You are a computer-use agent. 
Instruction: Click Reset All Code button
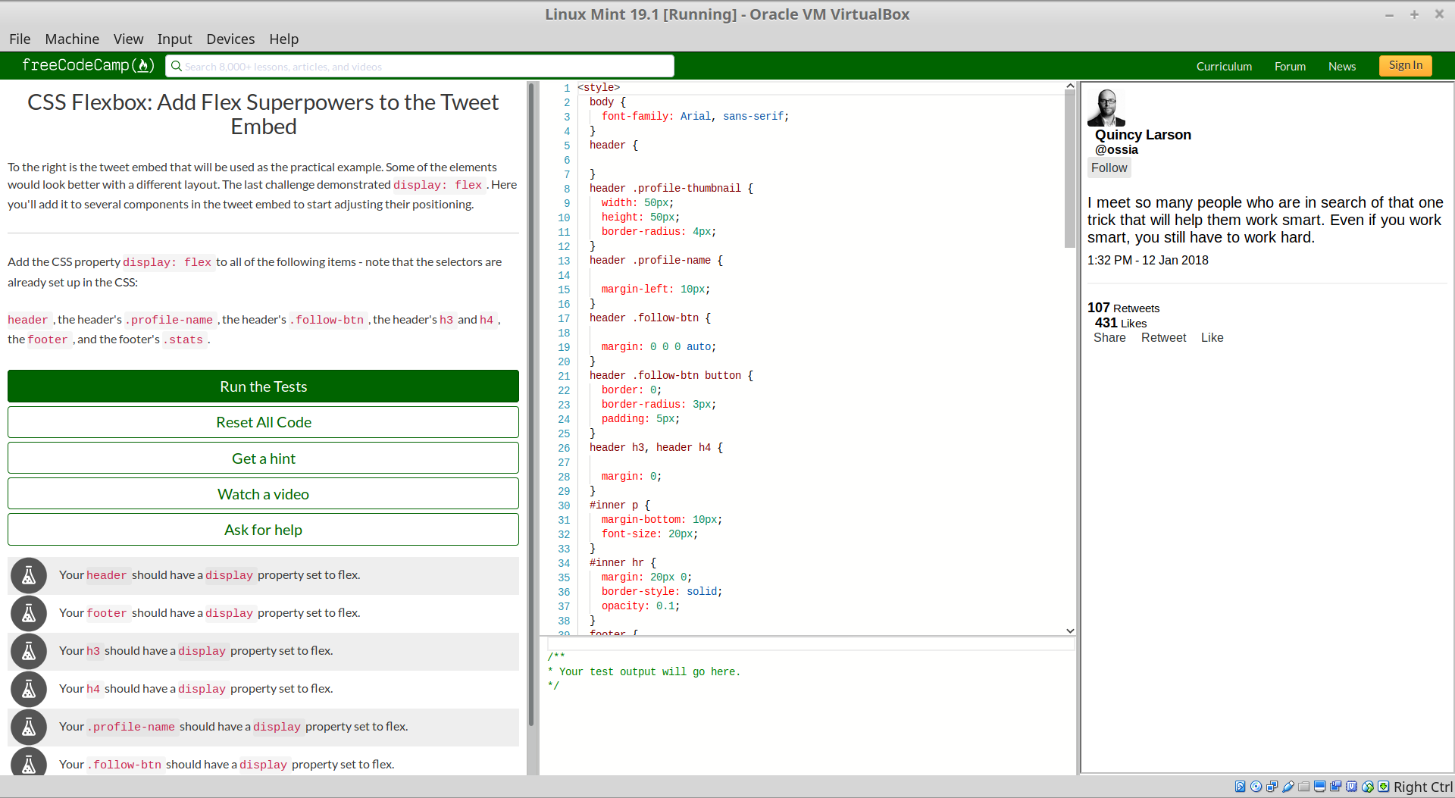coord(263,422)
